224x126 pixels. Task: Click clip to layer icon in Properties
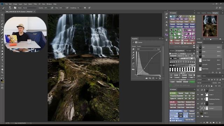click(146, 78)
